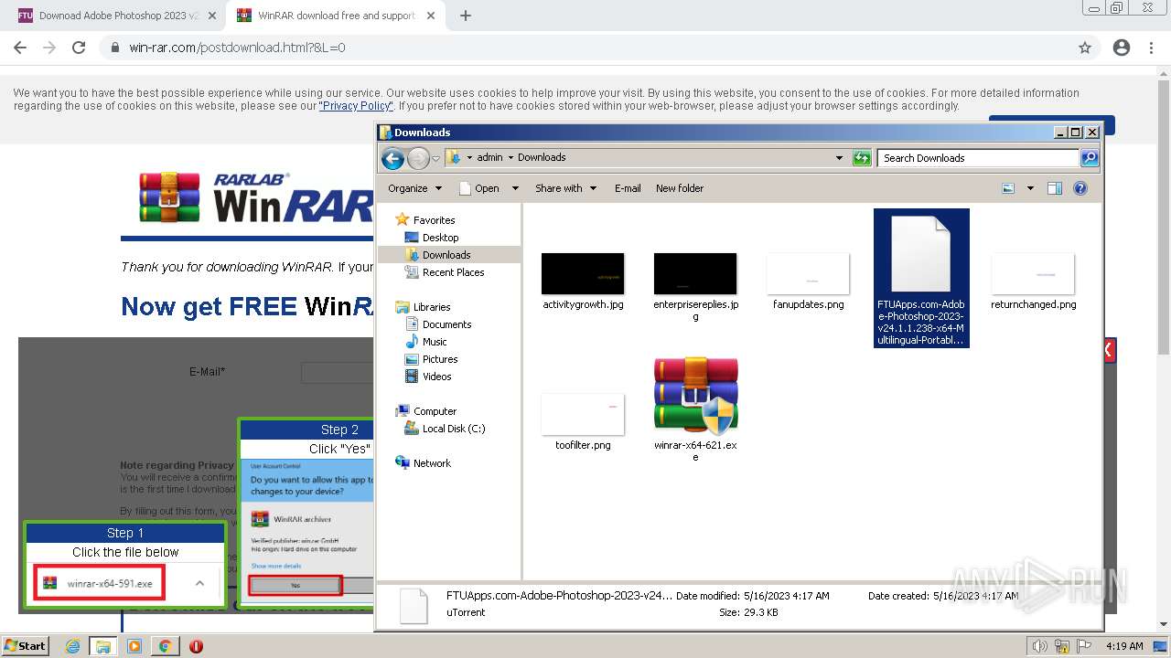This screenshot has height=658, width=1171.
Task: Go back in the Downloads explorer window
Action: (392, 158)
